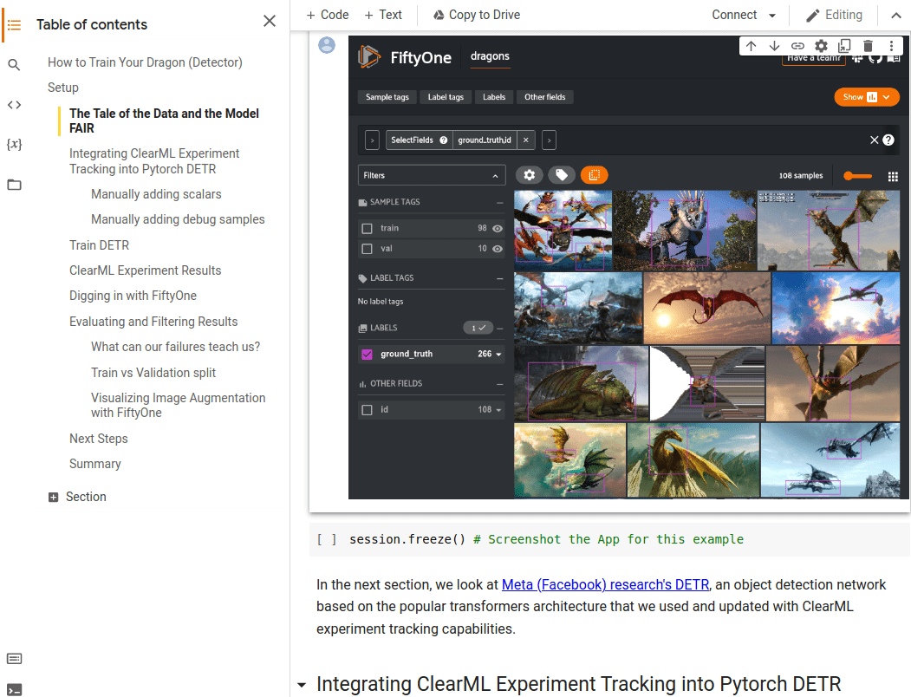Collapse the Filters dropdown
911x697 pixels.
click(x=496, y=175)
